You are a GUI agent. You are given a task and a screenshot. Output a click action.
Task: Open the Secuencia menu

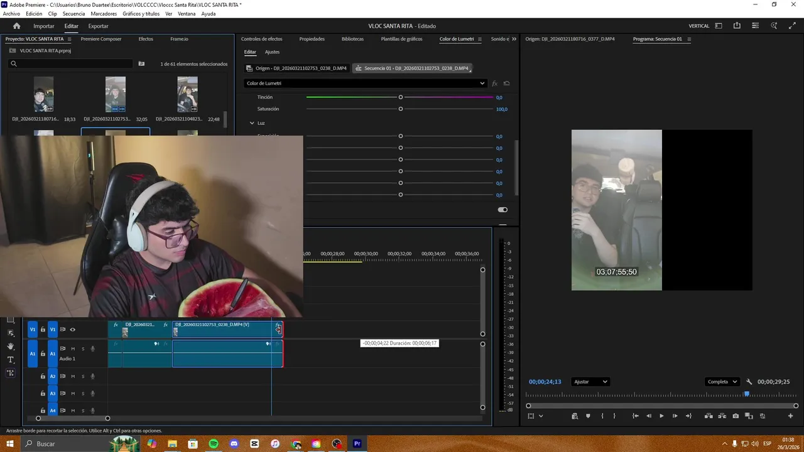coord(73,14)
